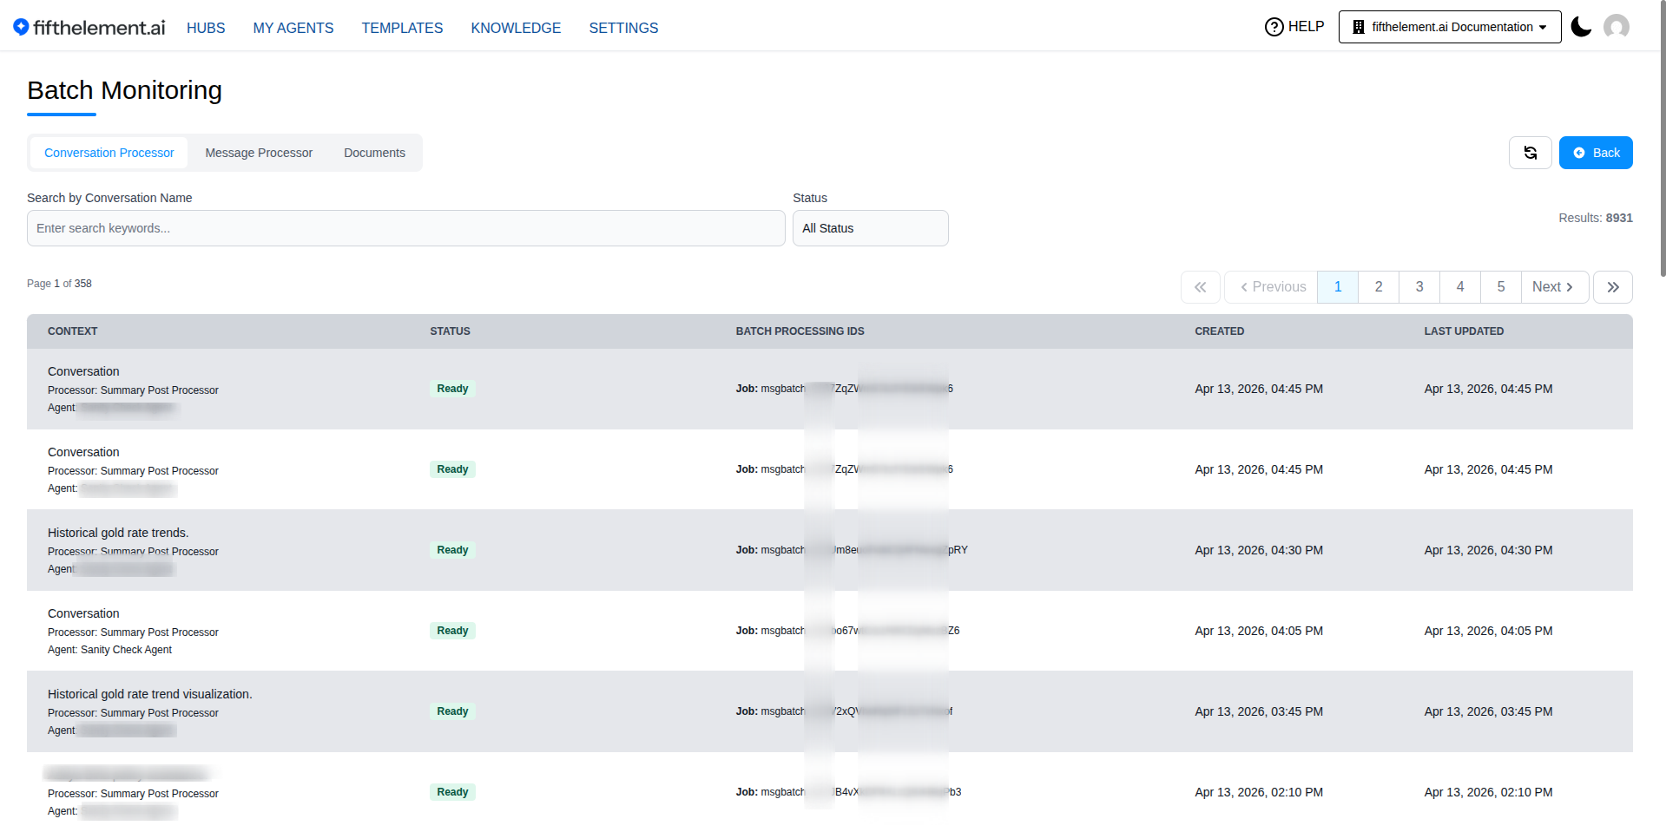Click created date Apr 13, 2026, 04:30 PM
Image resolution: width=1666 pixels, height=832 pixels.
pyautogui.click(x=1259, y=550)
